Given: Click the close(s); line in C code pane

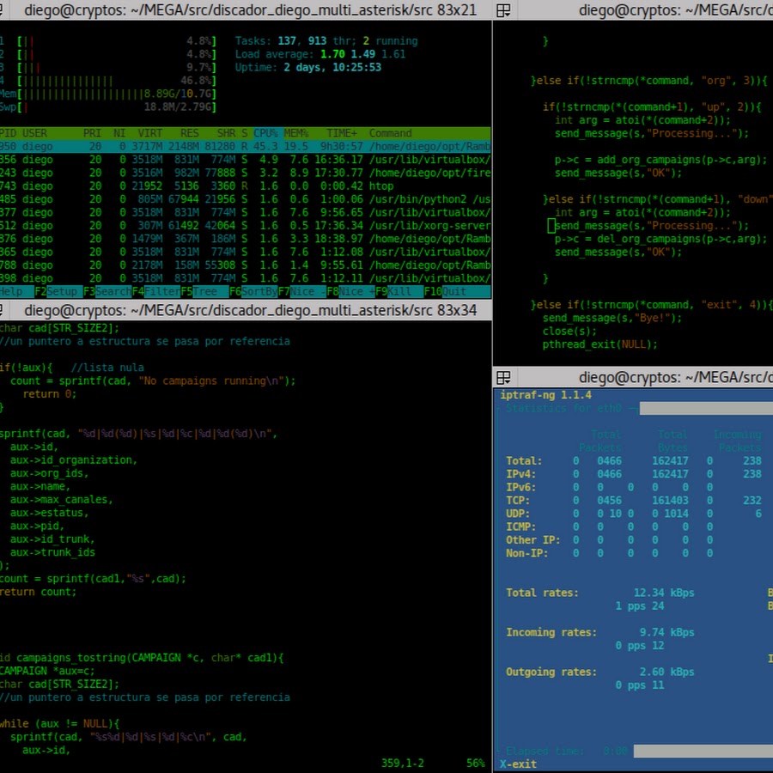Looking at the screenshot, I should pyautogui.click(x=569, y=332).
